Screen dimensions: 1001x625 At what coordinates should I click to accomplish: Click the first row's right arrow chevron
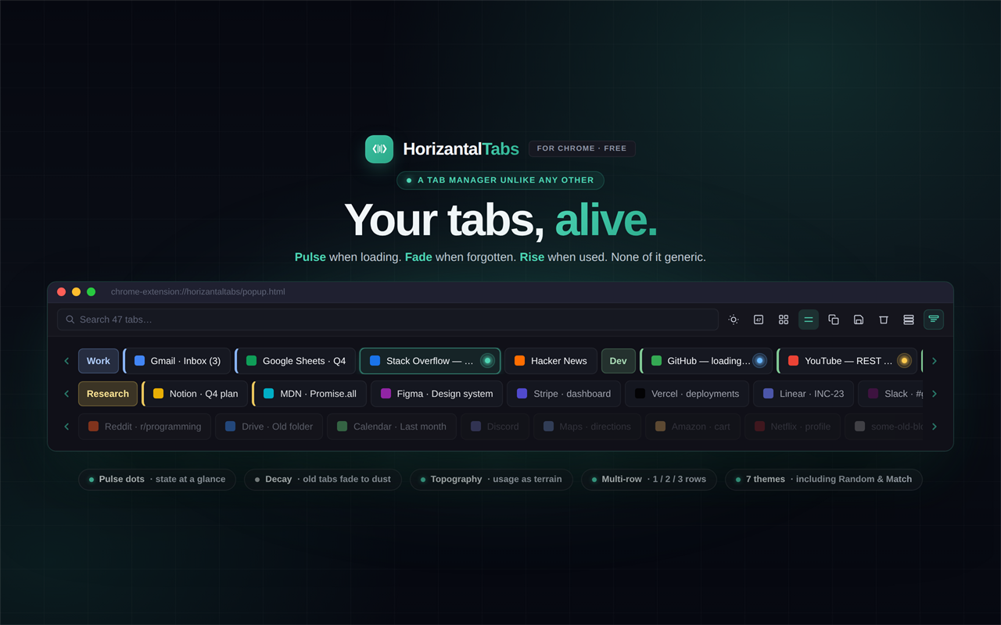(x=935, y=361)
